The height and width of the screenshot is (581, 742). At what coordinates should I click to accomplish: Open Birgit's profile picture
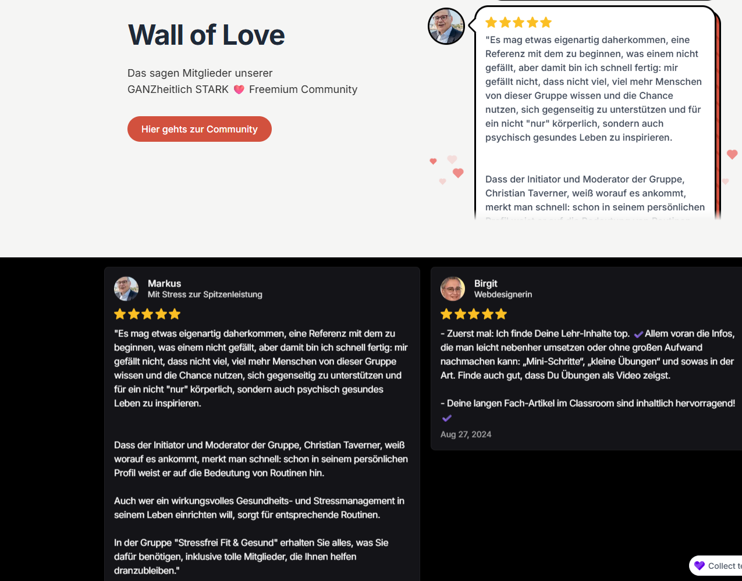(x=453, y=289)
